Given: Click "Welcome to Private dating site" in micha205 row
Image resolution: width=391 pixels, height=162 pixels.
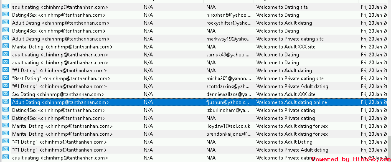Looking at the screenshot, I should 290,78.
